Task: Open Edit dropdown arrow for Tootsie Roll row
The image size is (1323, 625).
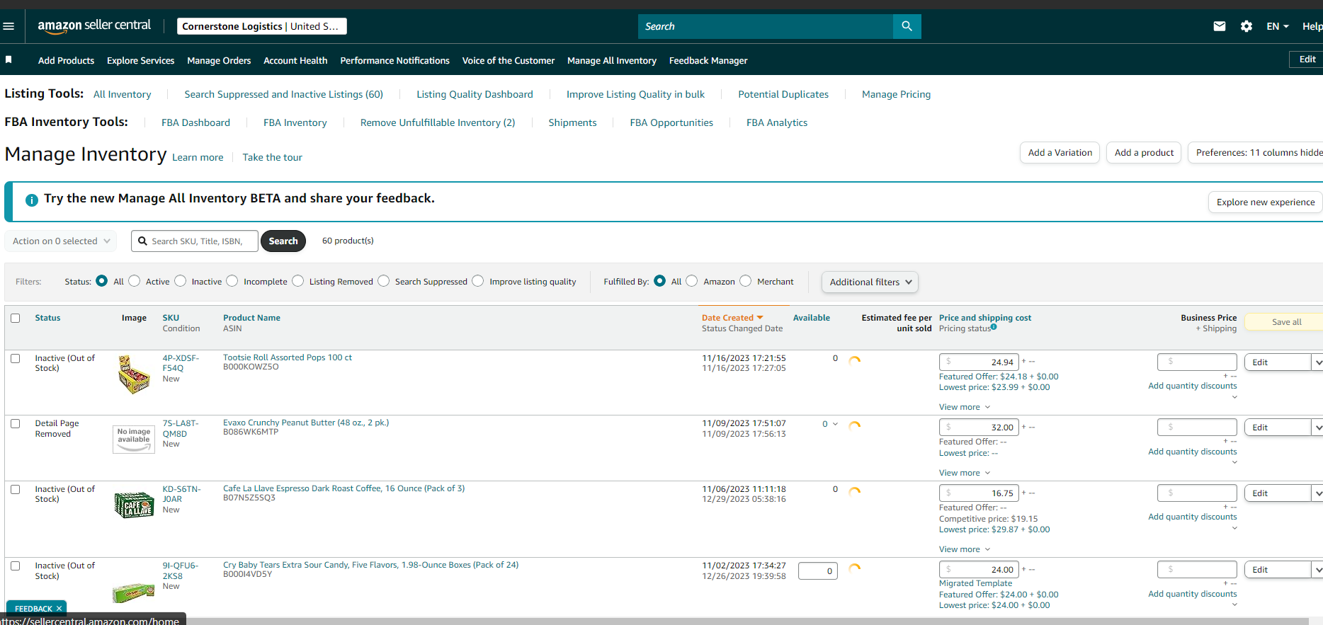Action: click(1317, 362)
